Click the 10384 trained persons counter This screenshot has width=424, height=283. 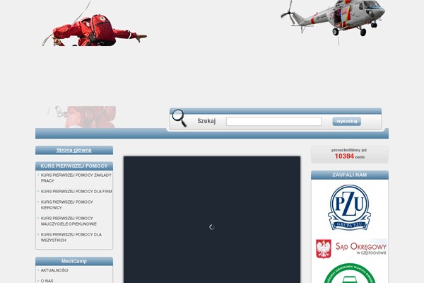(350, 154)
